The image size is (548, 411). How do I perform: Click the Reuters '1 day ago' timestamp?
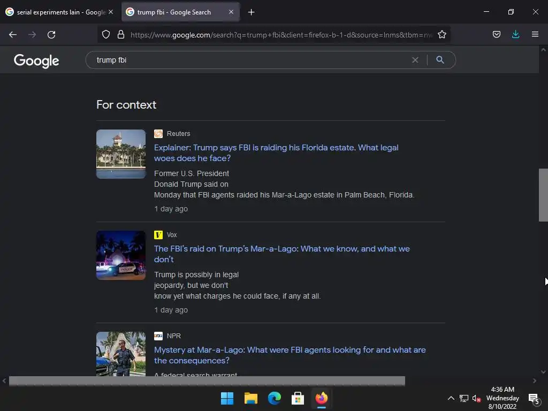click(x=171, y=209)
